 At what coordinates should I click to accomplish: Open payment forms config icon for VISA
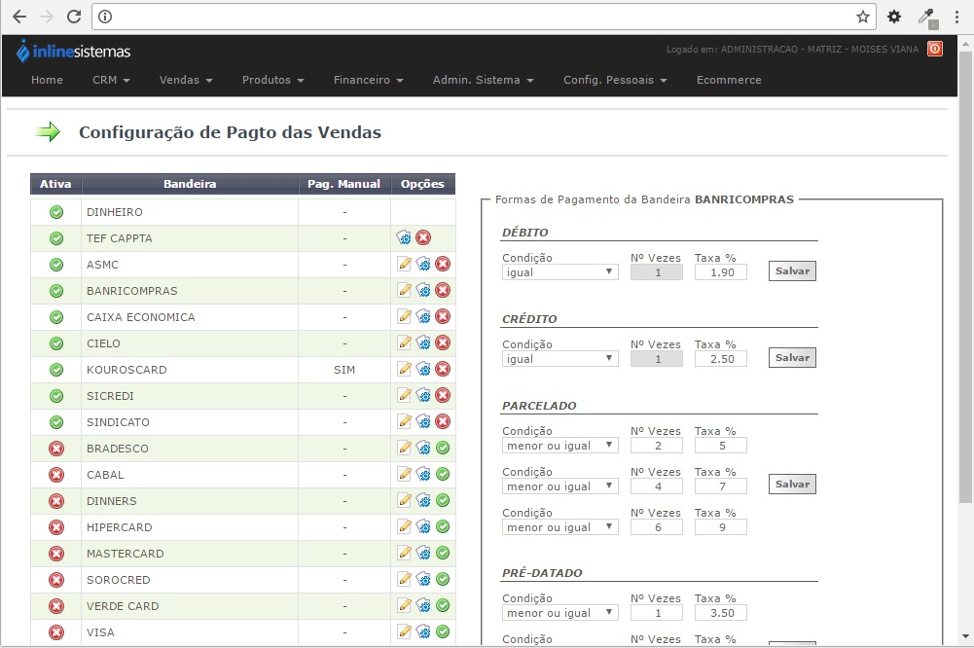point(423,631)
